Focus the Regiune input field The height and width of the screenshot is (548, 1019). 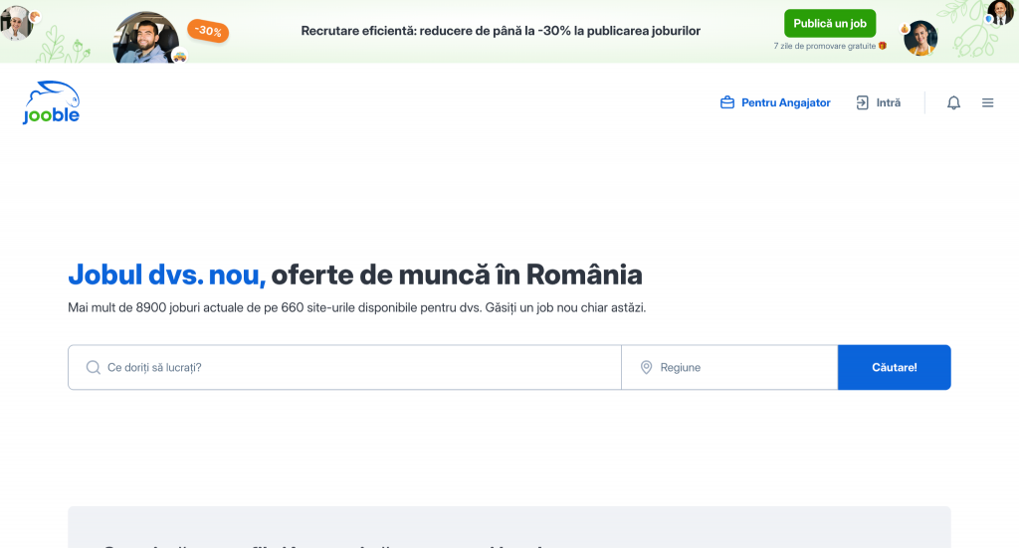pyautogui.click(x=729, y=368)
